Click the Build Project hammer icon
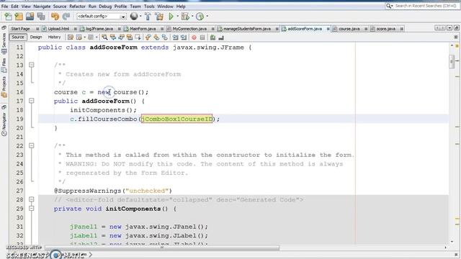Screen dimensions: 461x259 [x=148, y=17]
